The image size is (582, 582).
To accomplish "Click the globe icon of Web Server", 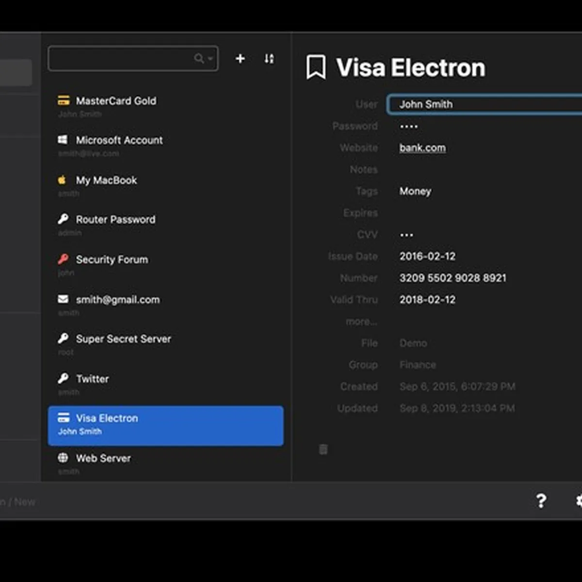I will point(63,457).
